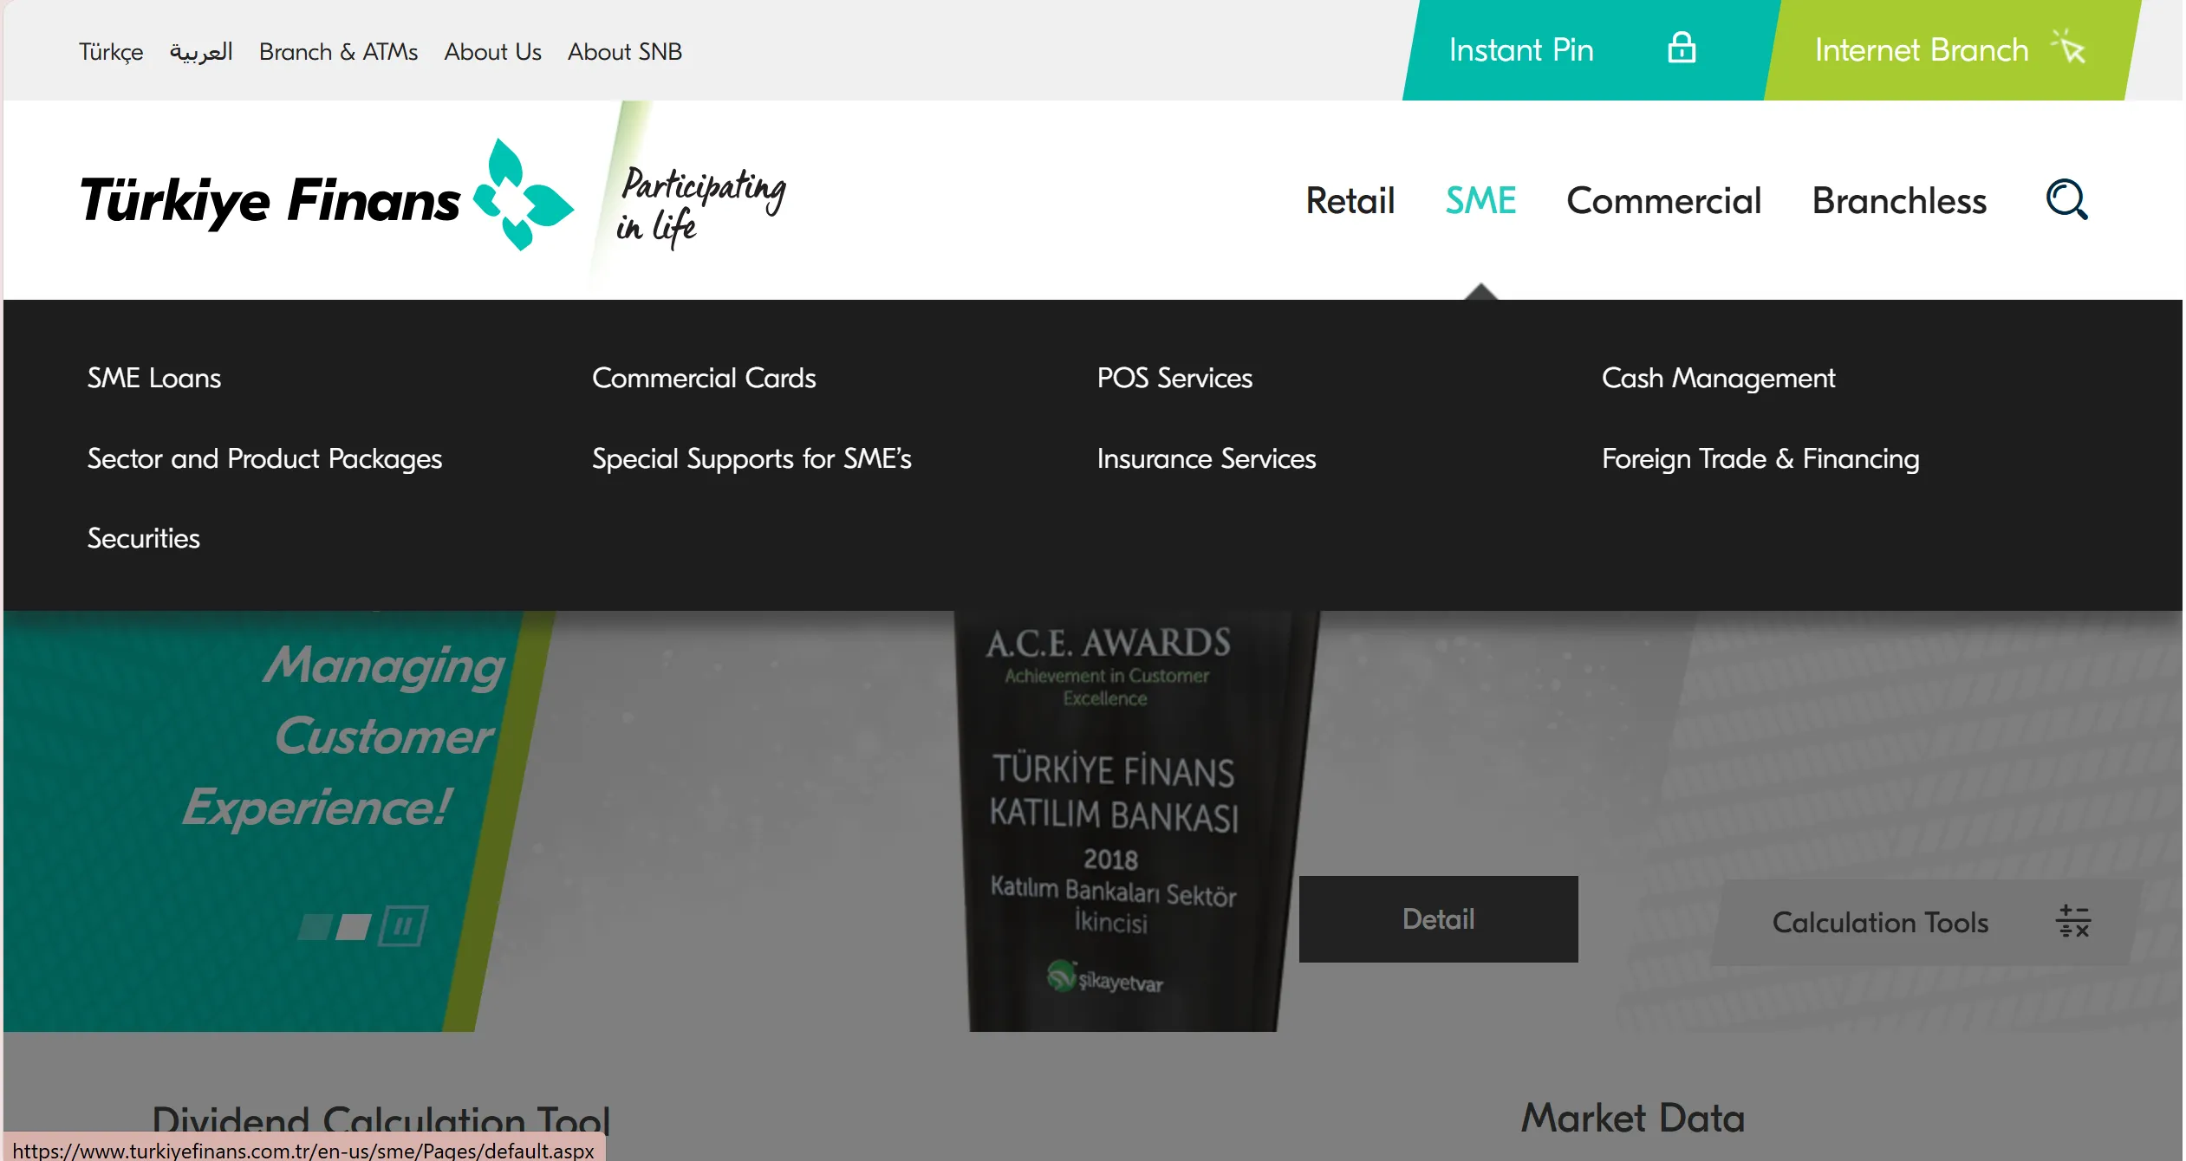Select the first slide indicator
Viewport: 2186px width, 1161px height.
pos(314,927)
